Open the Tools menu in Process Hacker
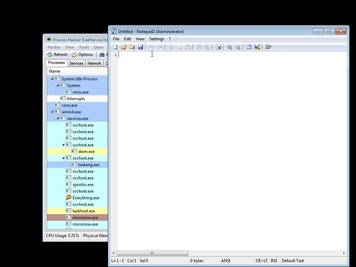The width and height of the screenshot is (356, 267). coord(84,47)
